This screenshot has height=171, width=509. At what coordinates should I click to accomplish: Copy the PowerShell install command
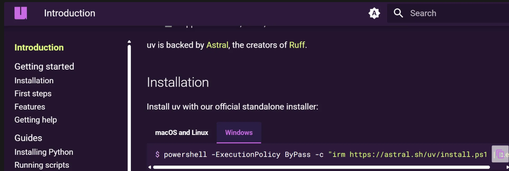[500, 154]
